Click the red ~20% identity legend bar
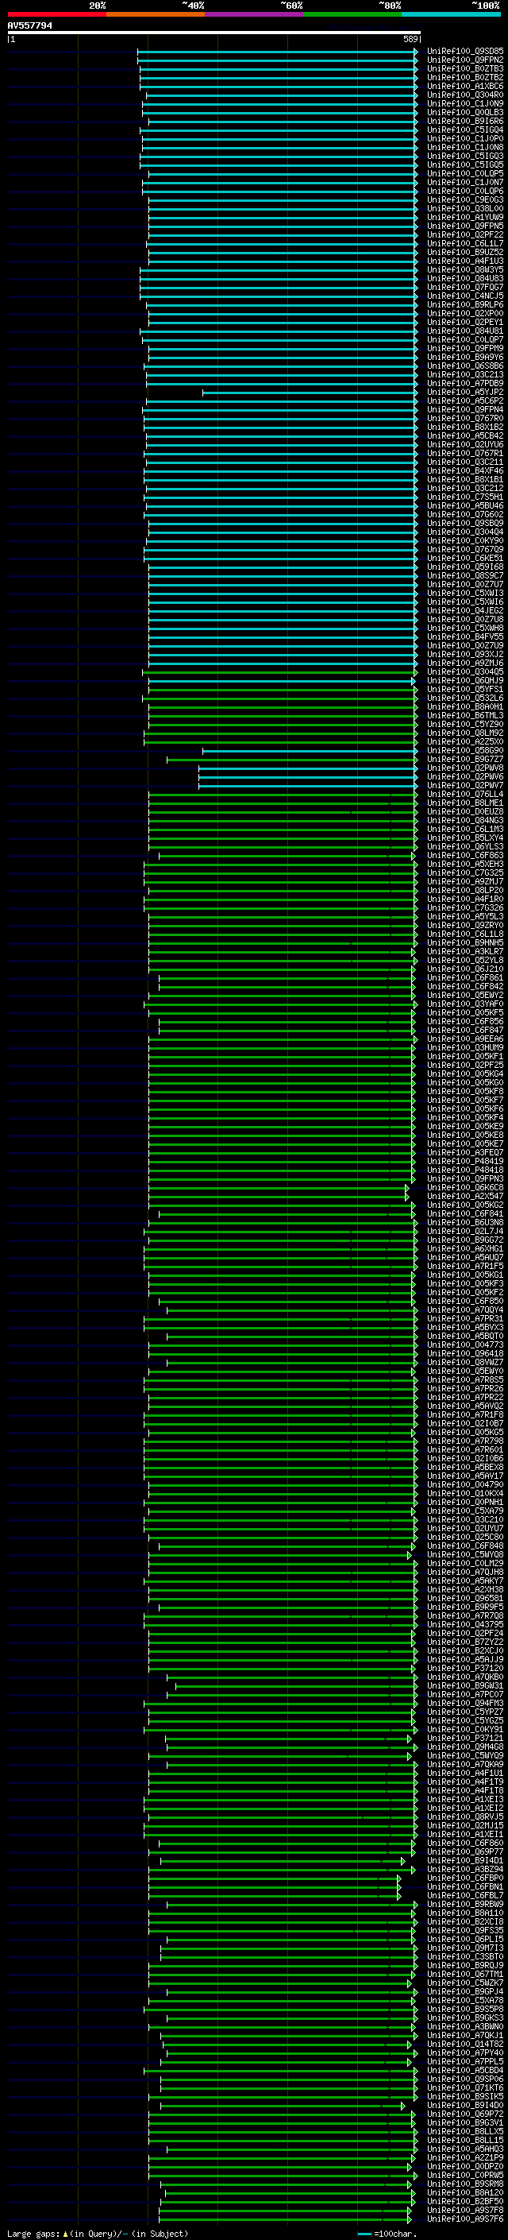508x2240 pixels. point(56,14)
